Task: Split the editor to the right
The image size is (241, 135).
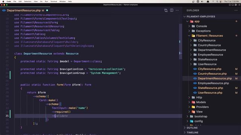Action: click(172, 10)
